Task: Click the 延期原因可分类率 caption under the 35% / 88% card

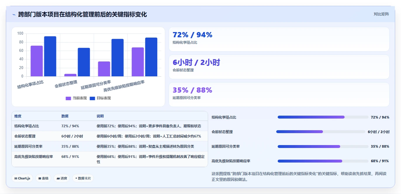Action: tap(186, 98)
